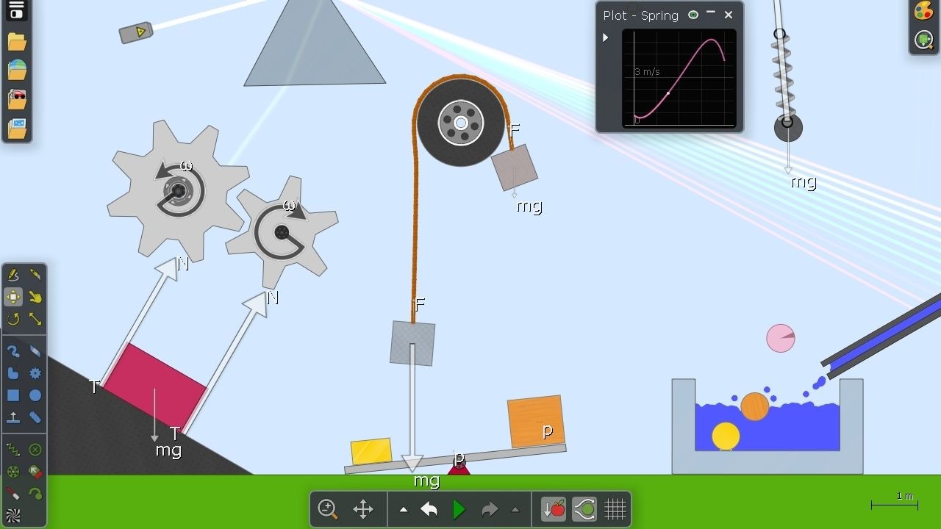Toggle gravity with the apple icon
The width and height of the screenshot is (941, 529).
[554, 508]
